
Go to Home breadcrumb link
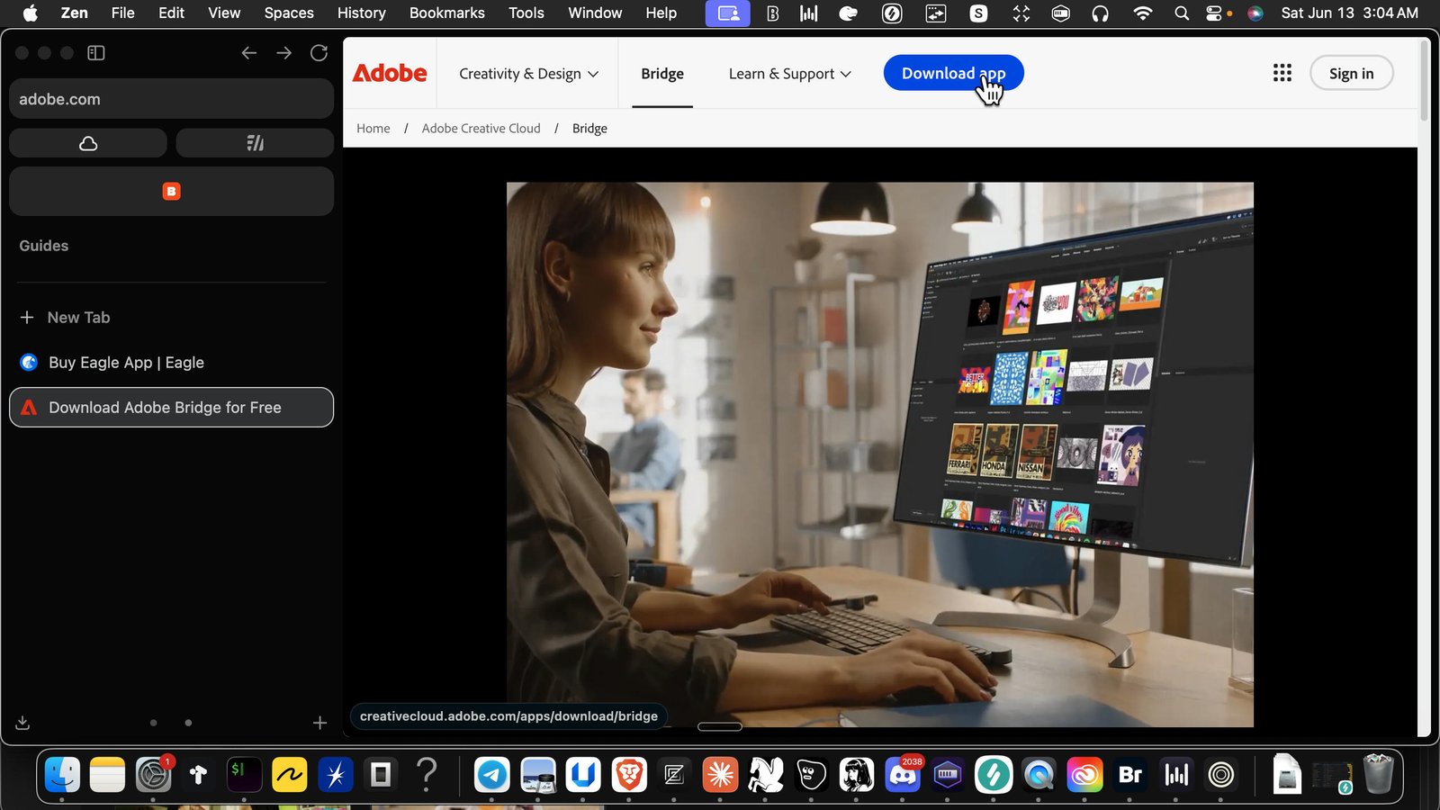point(373,129)
